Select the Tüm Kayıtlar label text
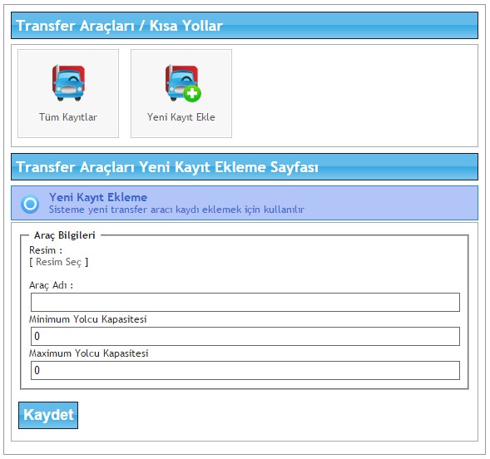Viewport: 490px width, 459px height. coord(68,117)
